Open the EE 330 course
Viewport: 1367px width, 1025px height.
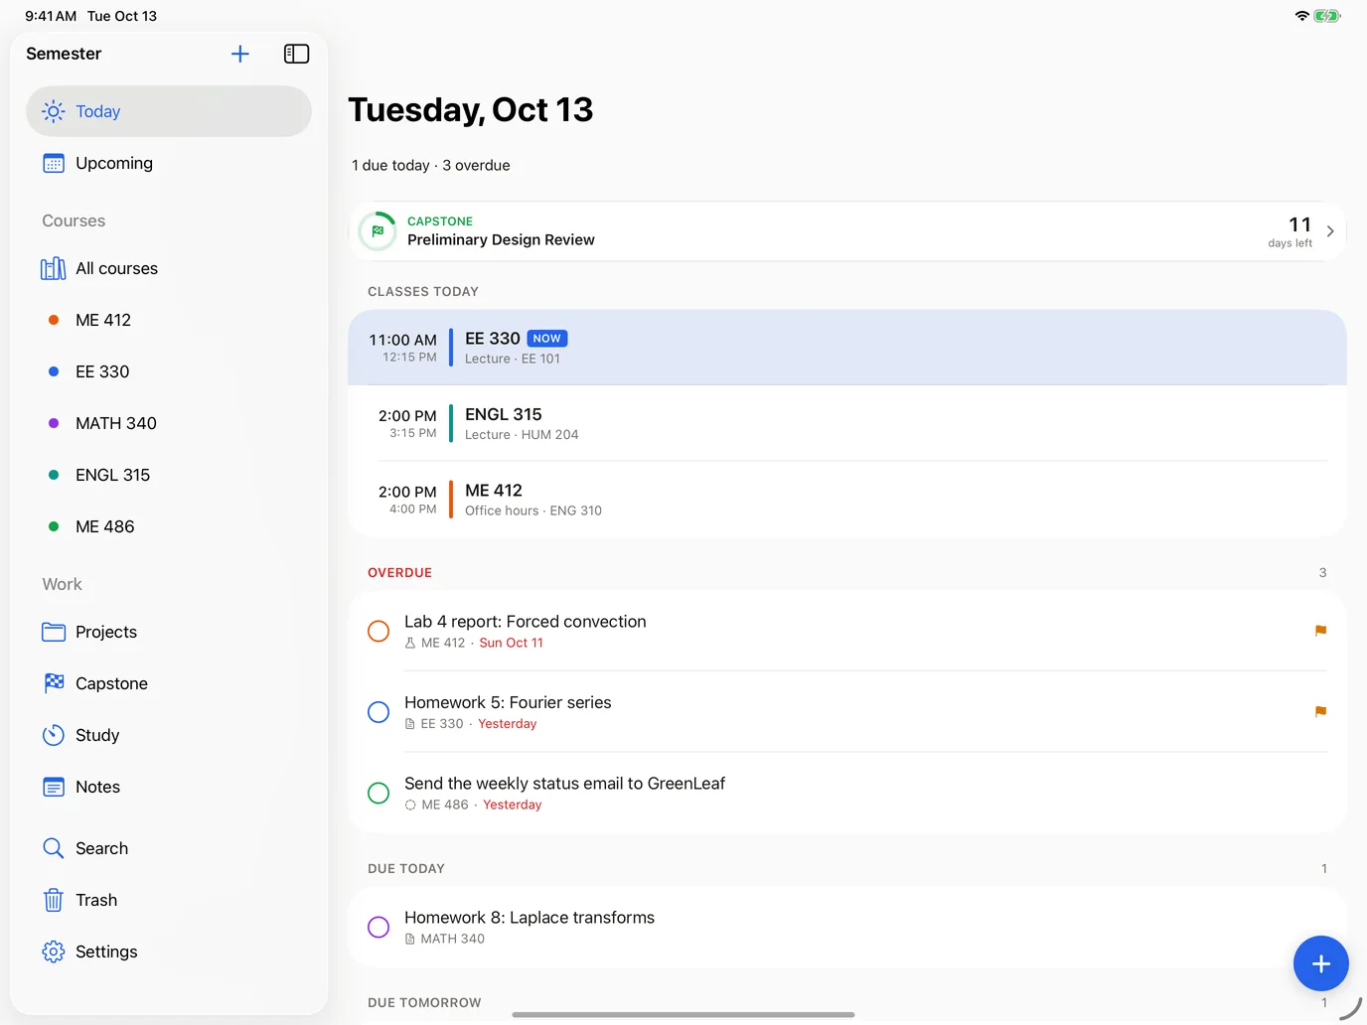pos(169,371)
